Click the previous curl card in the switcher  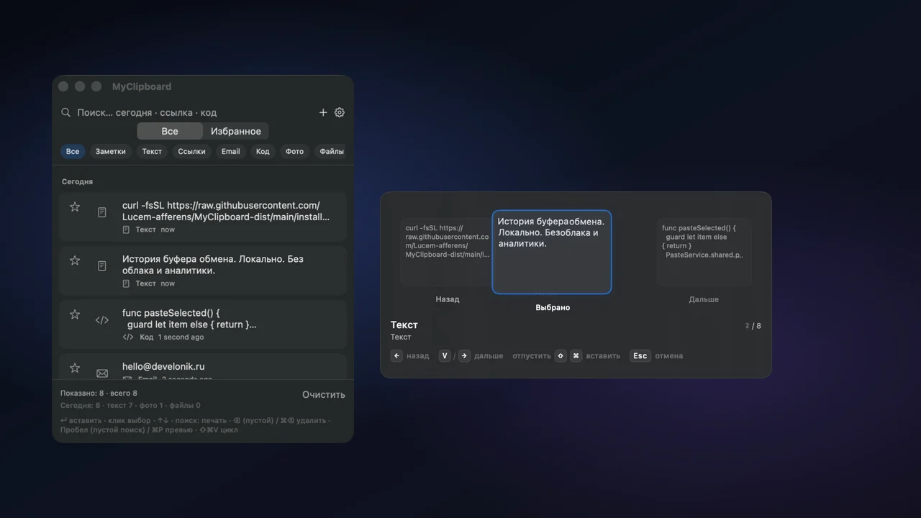(x=446, y=252)
